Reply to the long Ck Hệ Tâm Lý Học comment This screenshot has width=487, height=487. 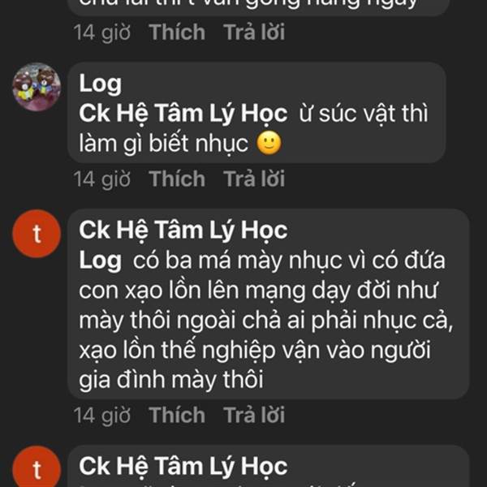tap(254, 415)
